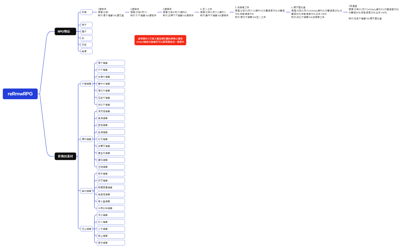Viewport: 403px width, 249px height.
Task: Click the 沙子 material node
Action: [110, 229]
